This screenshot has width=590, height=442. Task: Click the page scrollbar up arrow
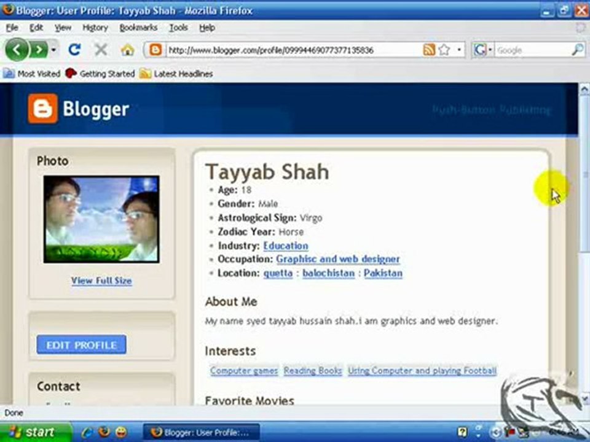point(584,90)
